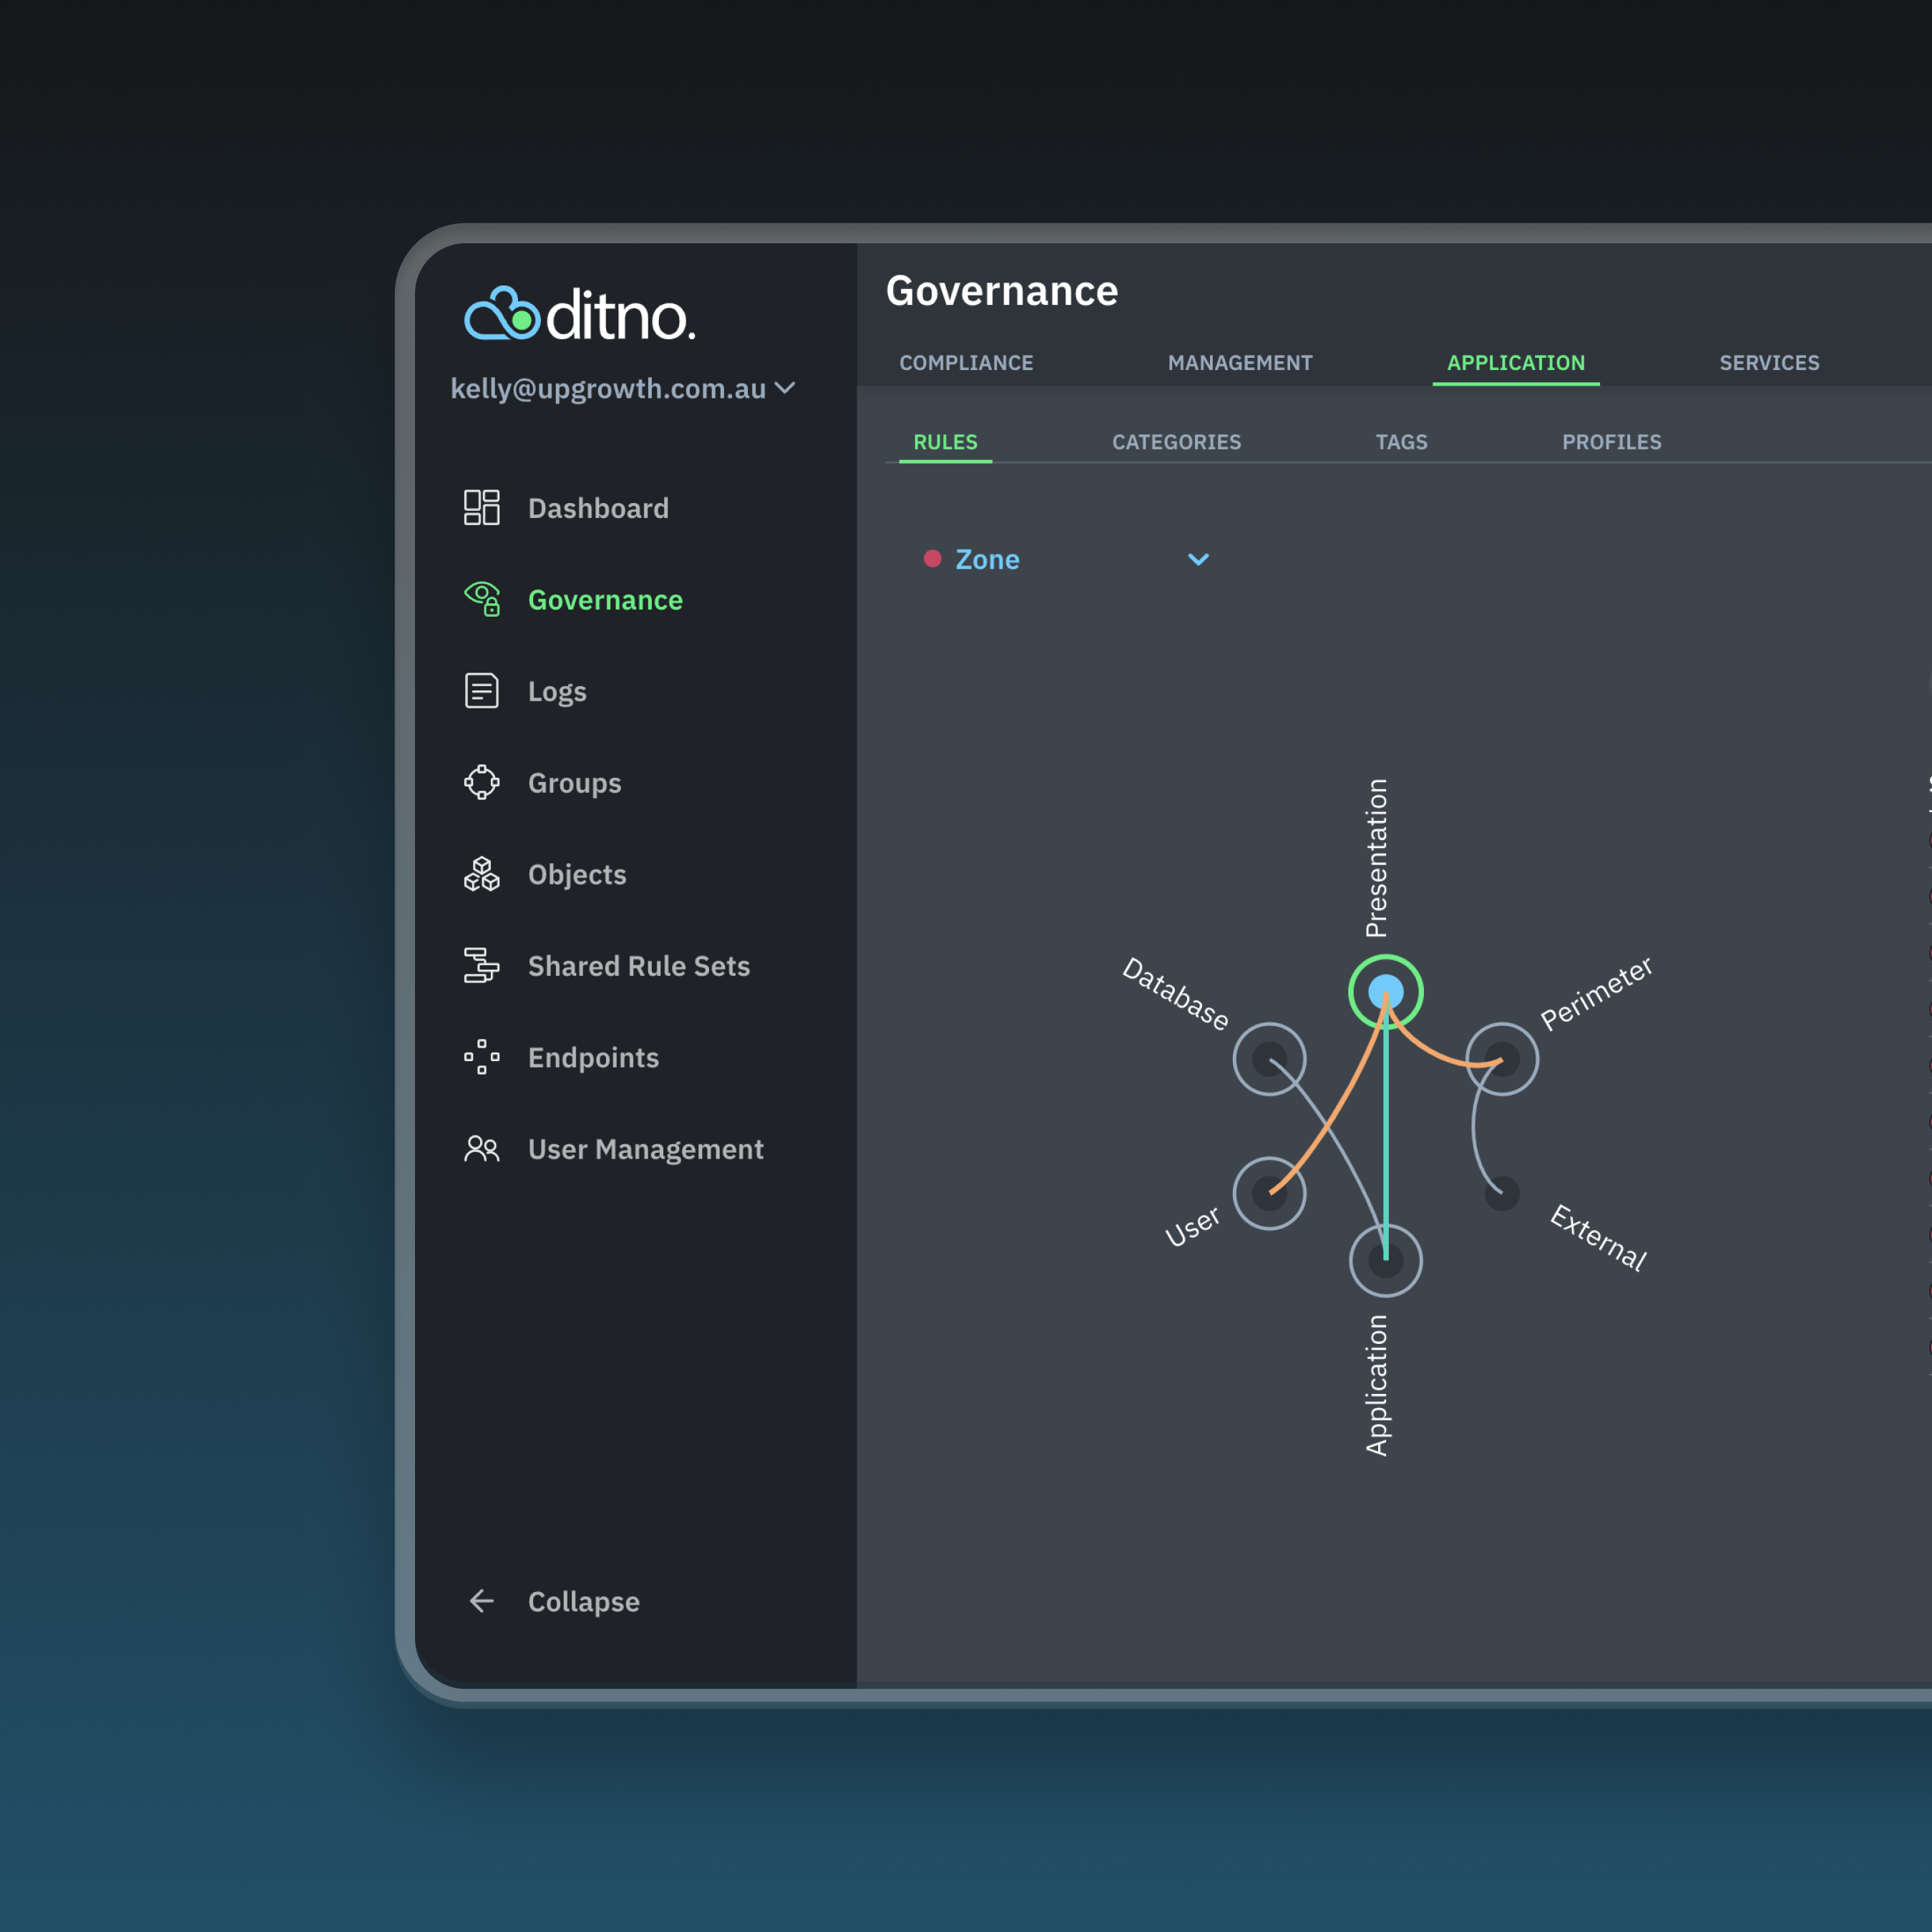The width and height of the screenshot is (1932, 1932).
Task: Click the Governance eye-lock icon
Action: tap(482, 599)
